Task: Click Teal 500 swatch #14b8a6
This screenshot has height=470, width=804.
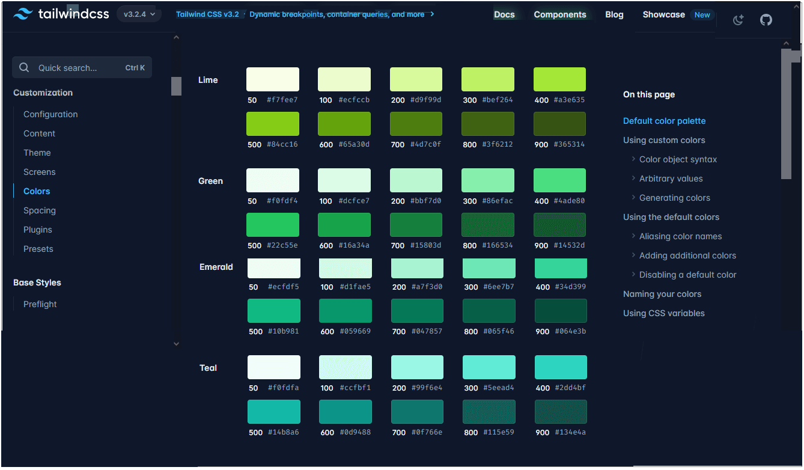Action: coord(274,412)
